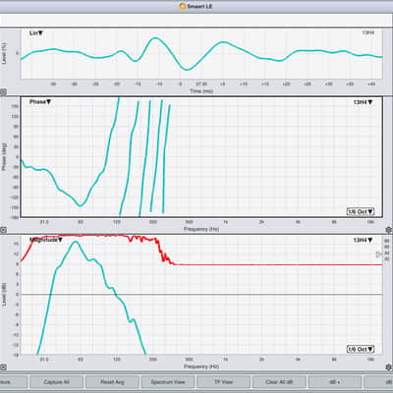Screen dimensions: 393x393
Task: Collapse the magnitude pane with its bottom-left icon
Action: tap(3, 367)
